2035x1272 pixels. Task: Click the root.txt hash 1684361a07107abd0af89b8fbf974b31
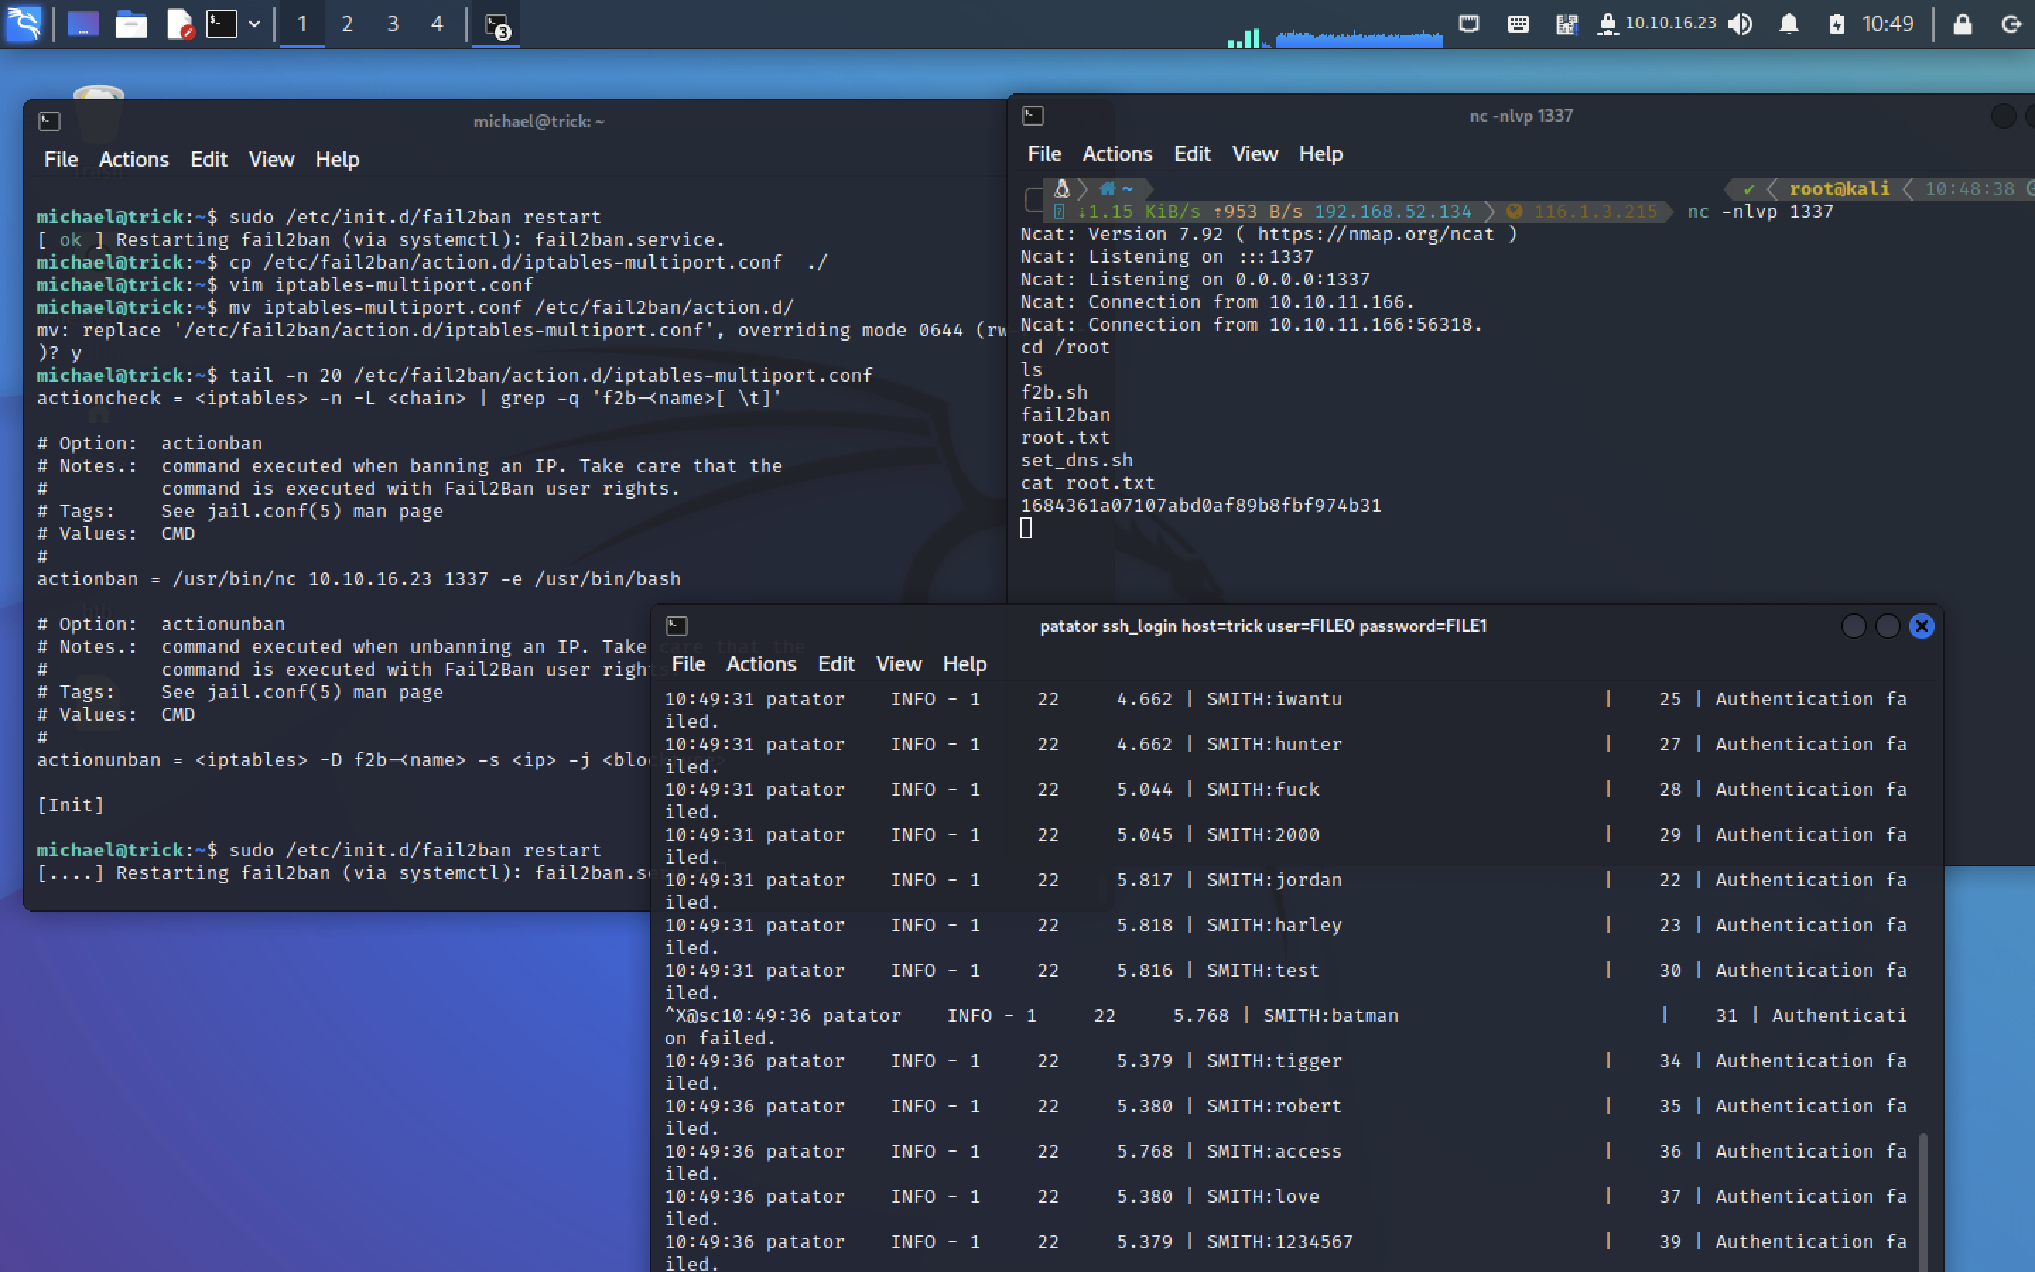coord(1201,505)
